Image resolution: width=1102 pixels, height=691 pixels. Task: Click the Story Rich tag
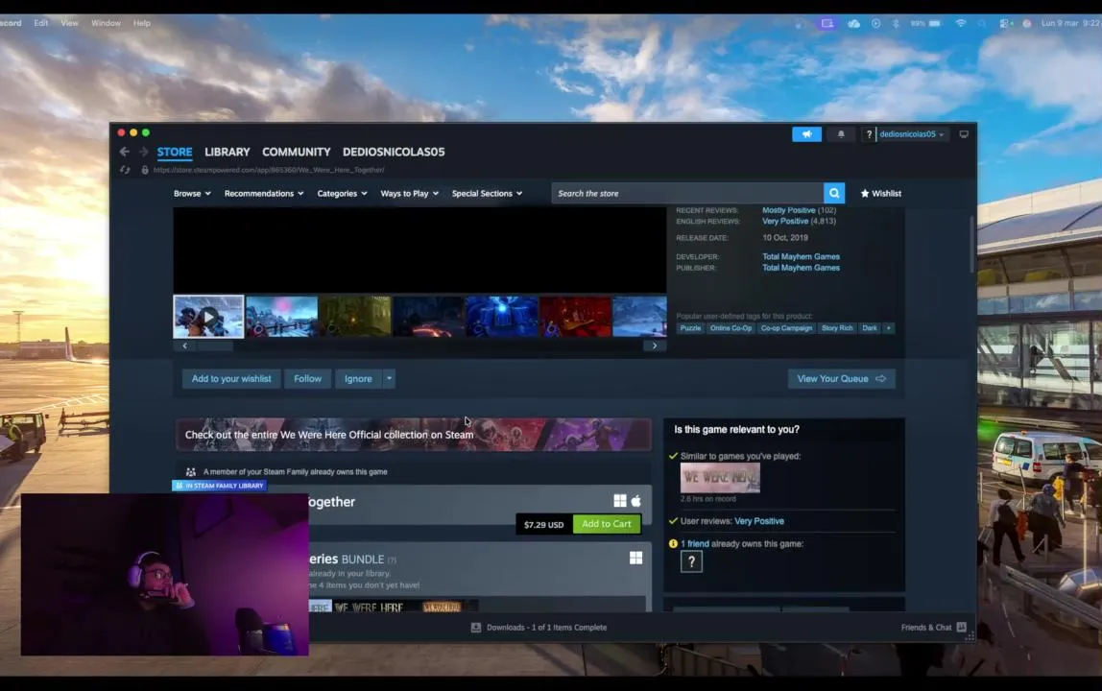click(836, 328)
